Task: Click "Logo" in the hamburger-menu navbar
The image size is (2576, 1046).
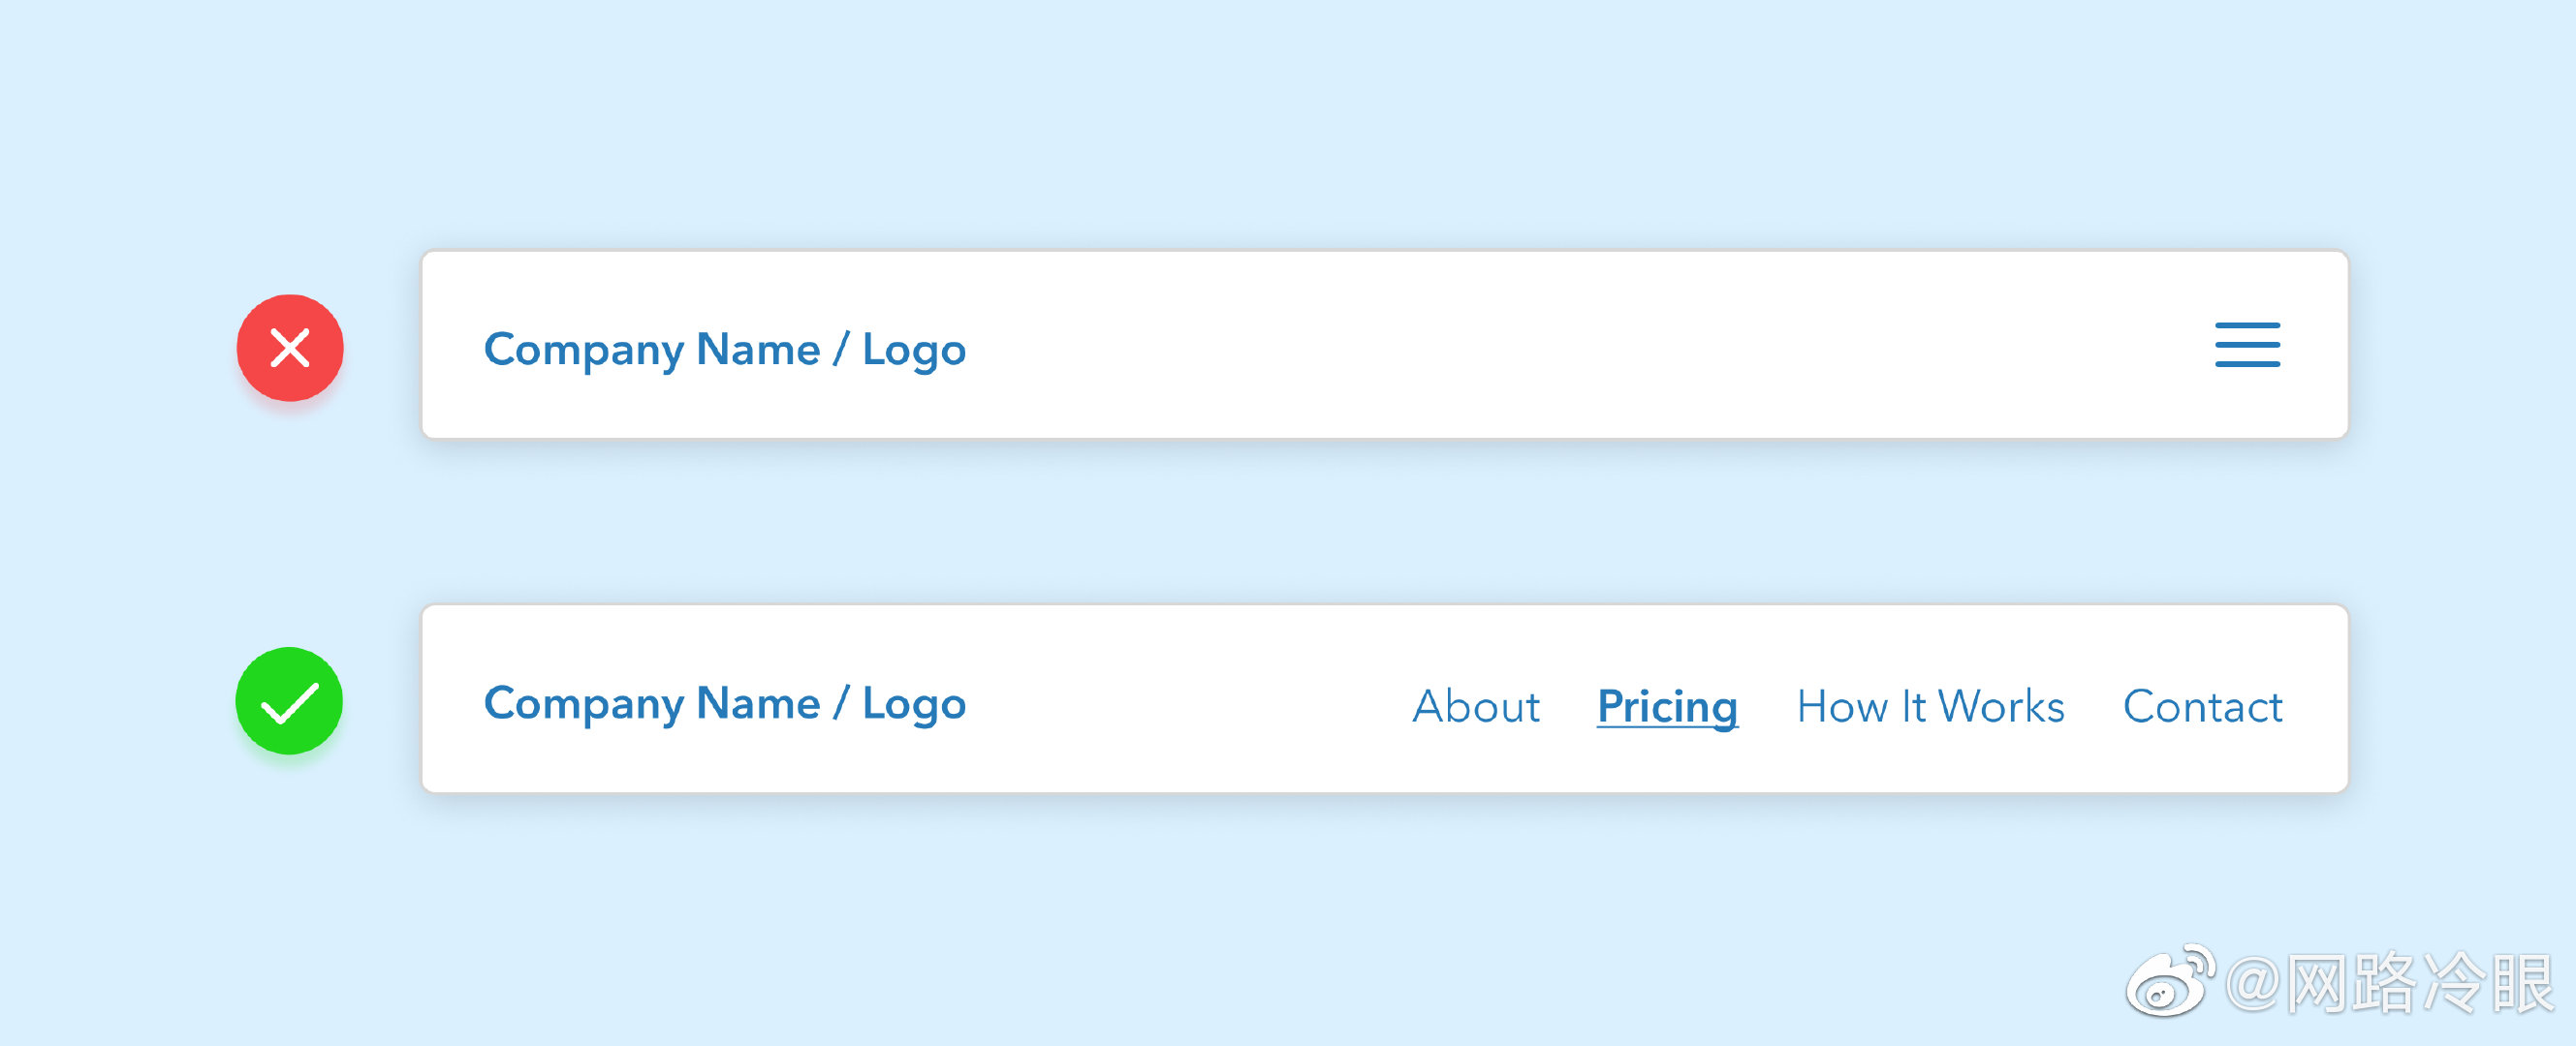Action: (x=914, y=350)
